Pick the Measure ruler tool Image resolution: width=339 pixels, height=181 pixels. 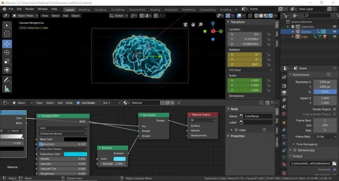tap(7, 89)
